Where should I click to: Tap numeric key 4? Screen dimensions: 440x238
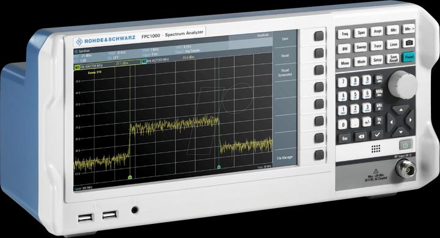(x=343, y=96)
